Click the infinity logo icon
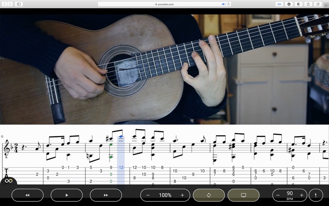 tap(8, 181)
